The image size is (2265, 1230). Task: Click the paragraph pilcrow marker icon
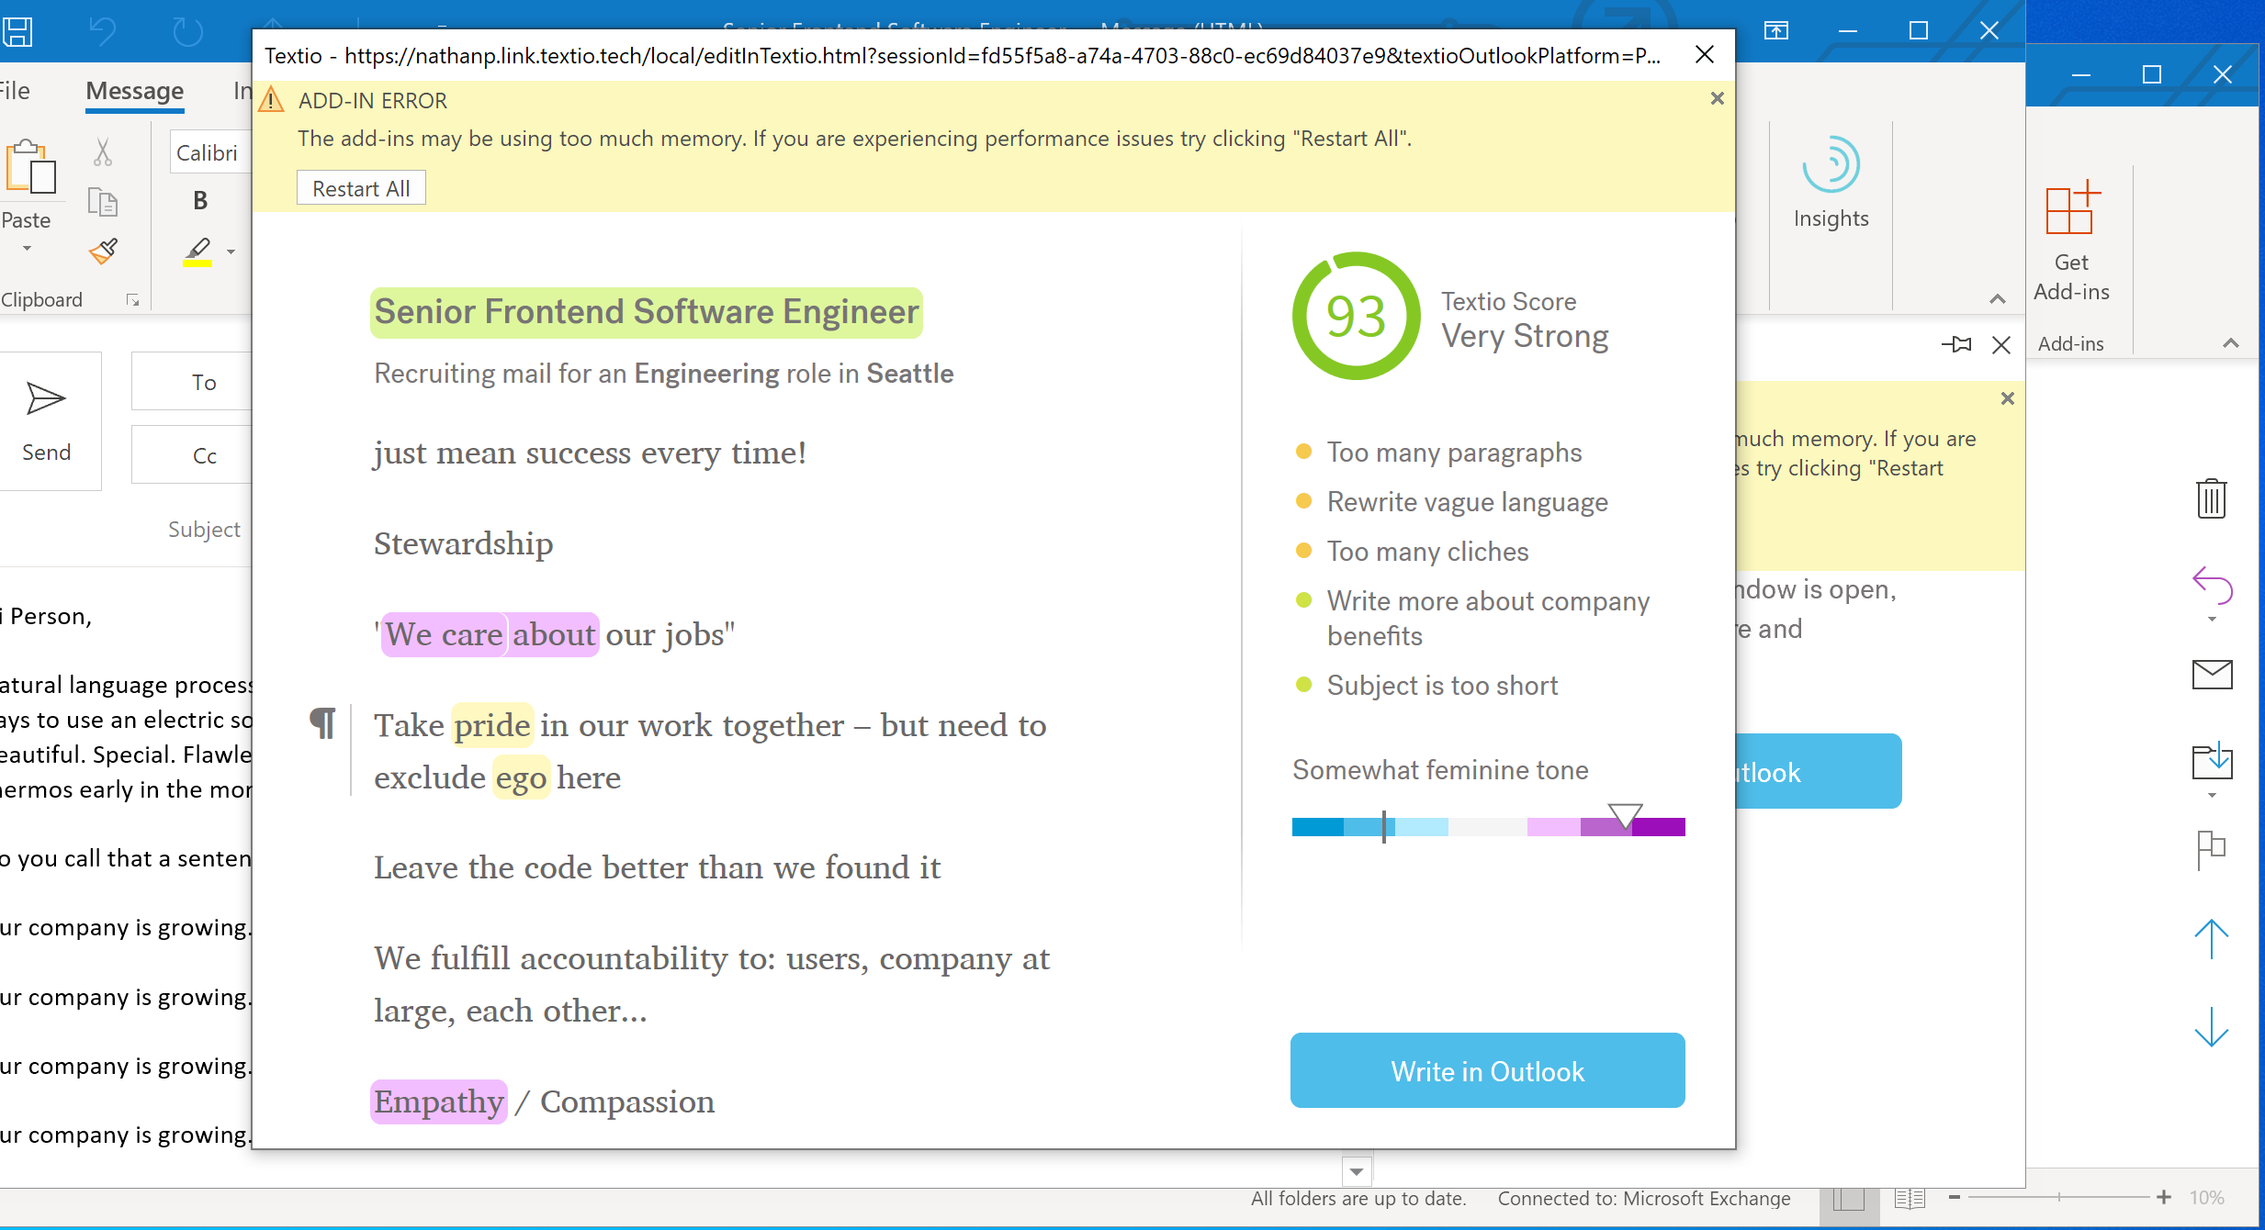pos(322,723)
